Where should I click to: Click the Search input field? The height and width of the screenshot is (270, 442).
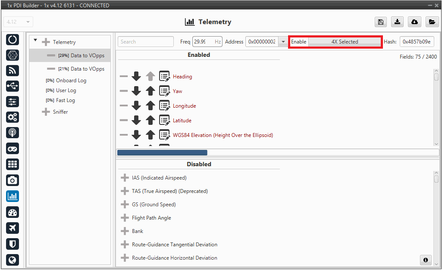(x=145, y=42)
